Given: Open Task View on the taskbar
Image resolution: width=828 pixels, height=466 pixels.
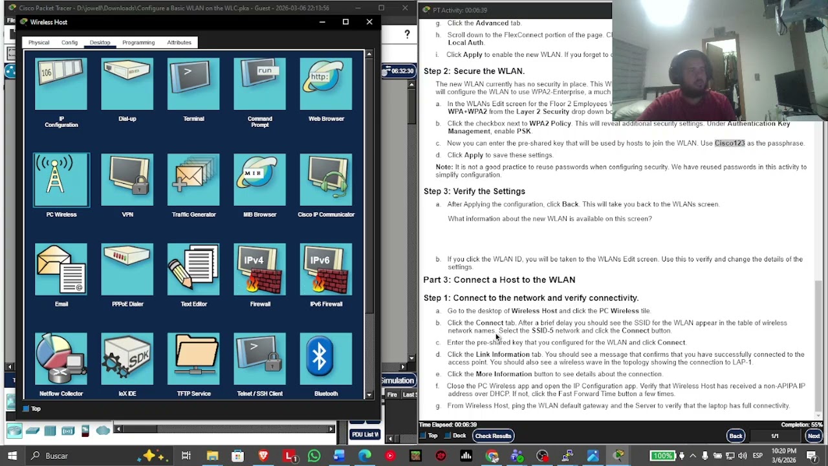Looking at the screenshot, I should (x=186, y=456).
